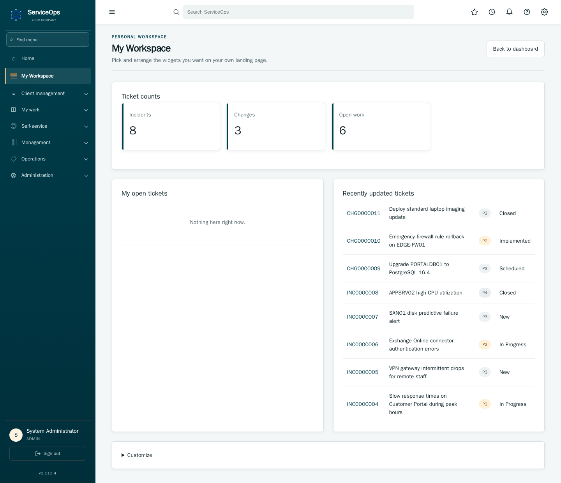Click the Search ServiceOps field
This screenshot has height=483, width=561.
pos(298,12)
